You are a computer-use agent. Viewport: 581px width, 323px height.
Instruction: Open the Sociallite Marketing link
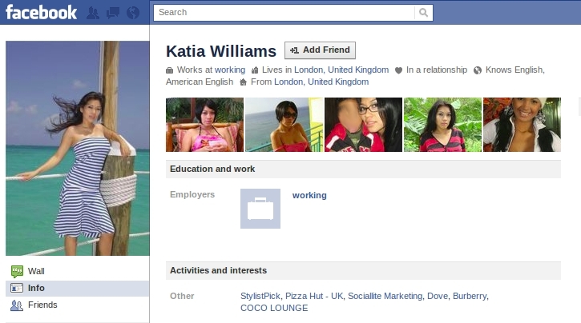point(385,296)
